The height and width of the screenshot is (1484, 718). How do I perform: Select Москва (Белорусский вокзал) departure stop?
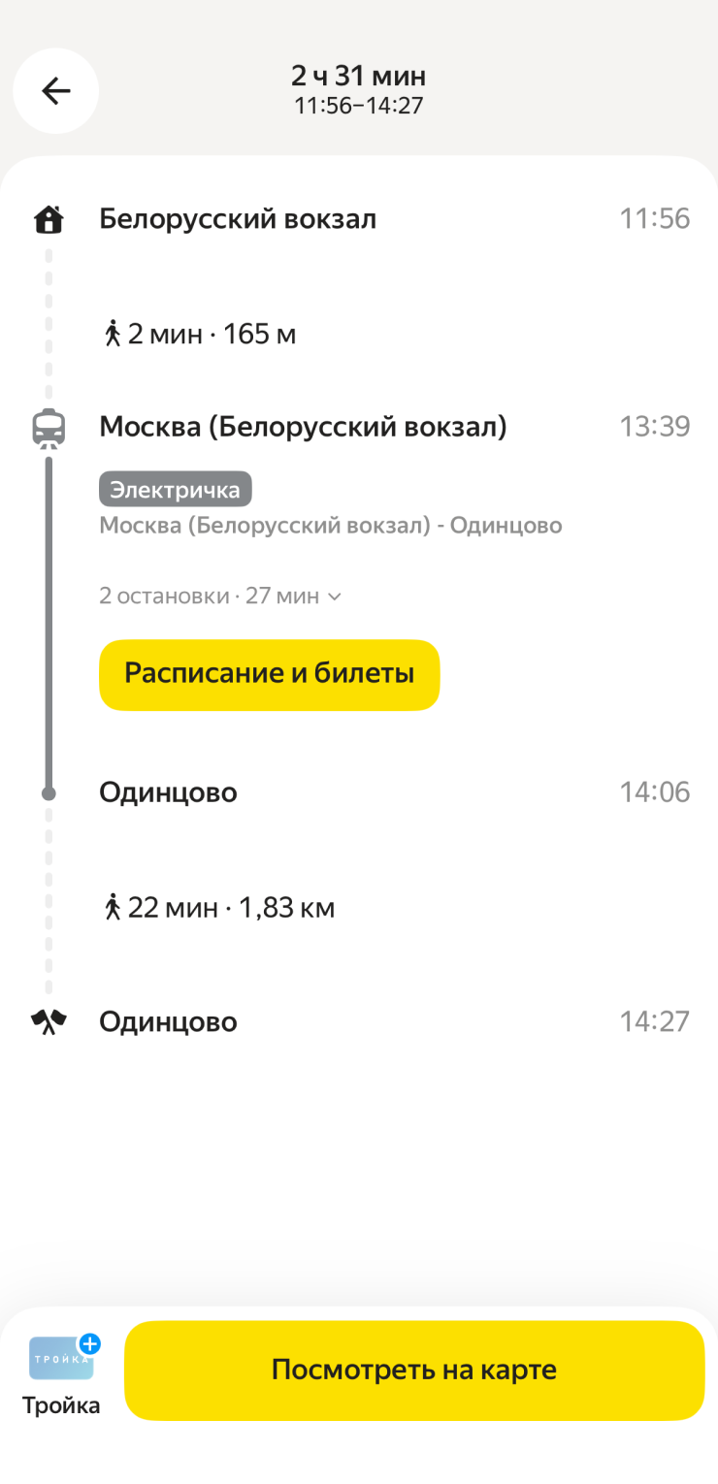[x=303, y=427]
